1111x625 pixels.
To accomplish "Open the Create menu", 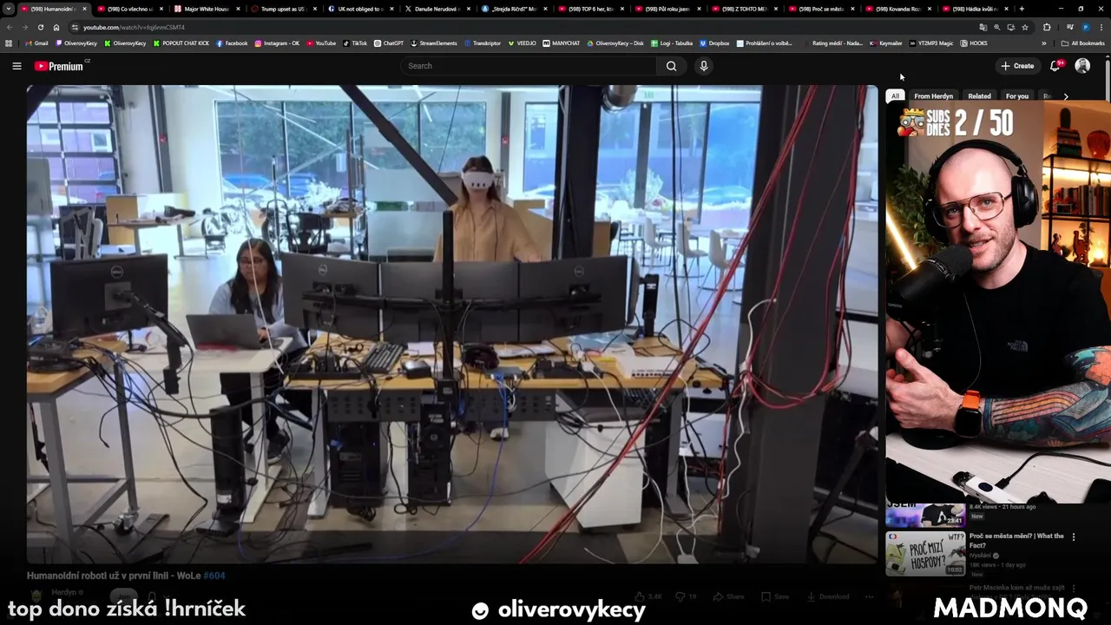I will pos(1017,66).
